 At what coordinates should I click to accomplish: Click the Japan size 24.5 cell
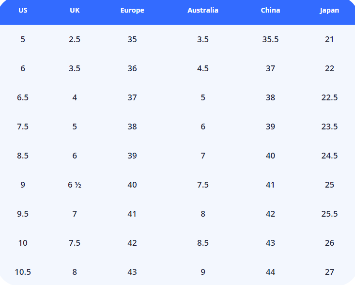[329, 156]
